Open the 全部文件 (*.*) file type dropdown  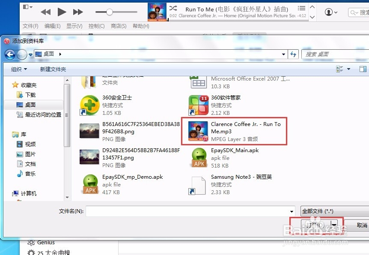[335, 211]
